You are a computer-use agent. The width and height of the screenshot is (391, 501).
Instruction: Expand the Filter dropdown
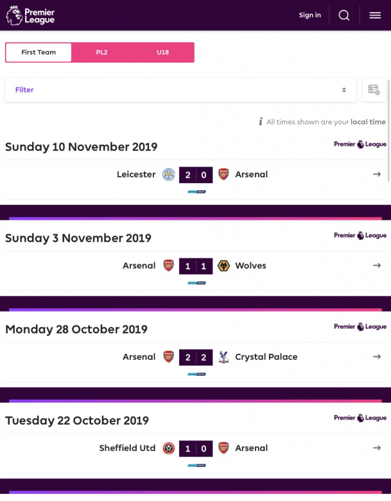coord(180,90)
